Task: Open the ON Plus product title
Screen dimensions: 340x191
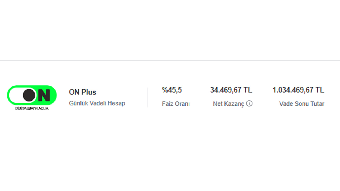Action: tap(83, 92)
